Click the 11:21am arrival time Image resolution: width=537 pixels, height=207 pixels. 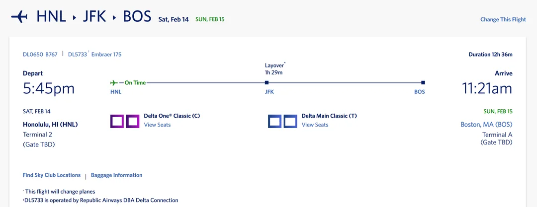coord(487,89)
